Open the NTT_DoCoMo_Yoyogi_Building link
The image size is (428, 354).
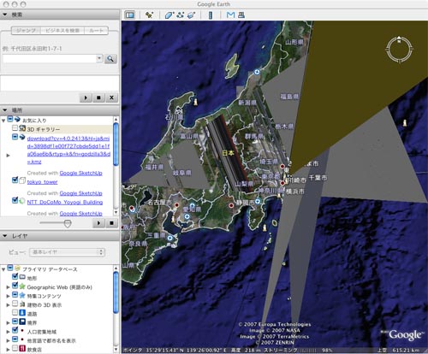65,202
